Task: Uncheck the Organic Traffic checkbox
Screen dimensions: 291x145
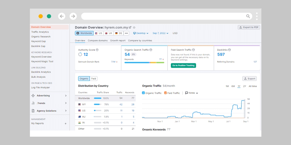Action: [143, 93]
